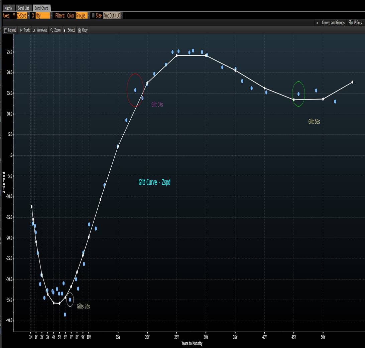Click the data point inside the red circle
Viewport: 365px width, 348px height.
click(135, 90)
